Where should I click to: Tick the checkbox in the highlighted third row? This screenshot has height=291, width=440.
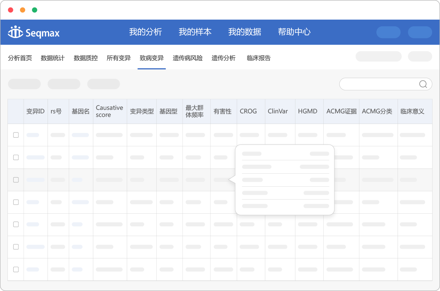pos(16,180)
